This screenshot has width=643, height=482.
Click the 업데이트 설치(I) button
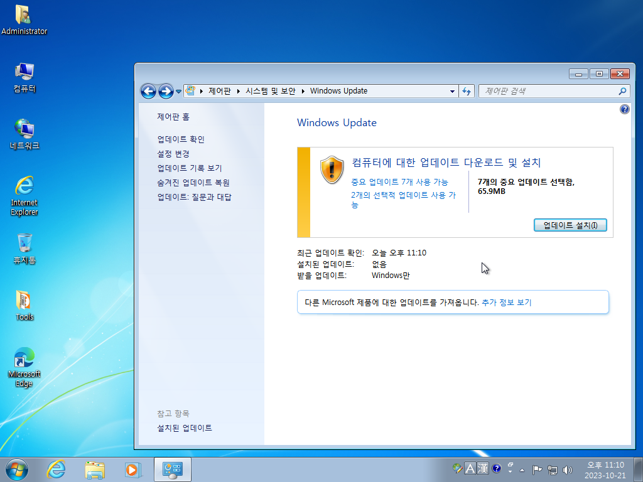570,225
